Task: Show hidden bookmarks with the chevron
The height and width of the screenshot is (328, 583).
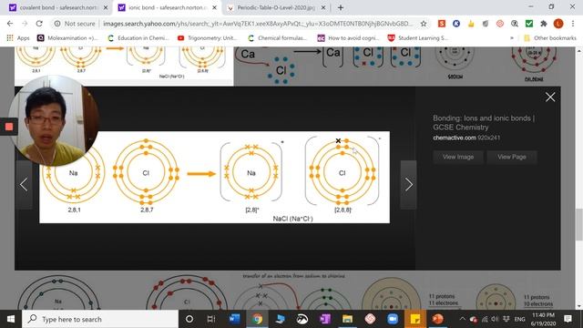Action: click(512, 38)
